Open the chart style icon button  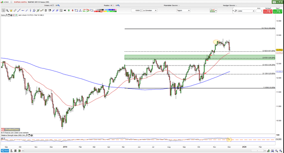(212, 10)
